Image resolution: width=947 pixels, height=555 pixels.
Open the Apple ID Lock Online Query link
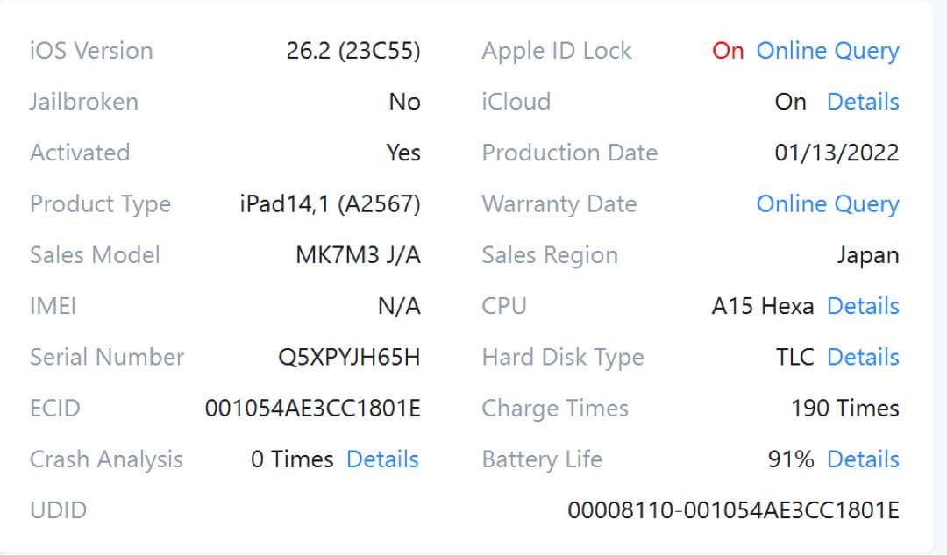[827, 51]
